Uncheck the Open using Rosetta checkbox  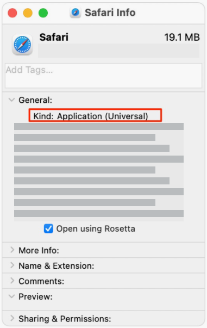(x=48, y=228)
